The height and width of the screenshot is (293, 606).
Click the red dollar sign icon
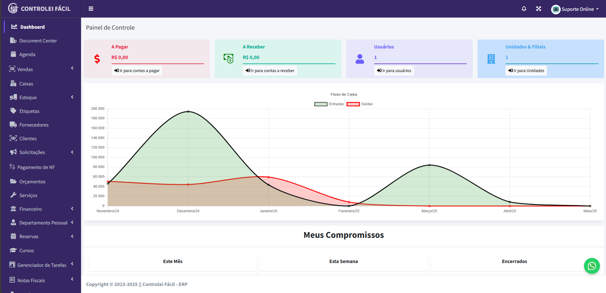97,59
